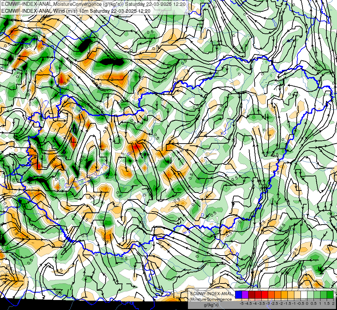This screenshot has width=337, height=310.
Task: Click the -2.5 legend tick value
Action: (274, 303)
